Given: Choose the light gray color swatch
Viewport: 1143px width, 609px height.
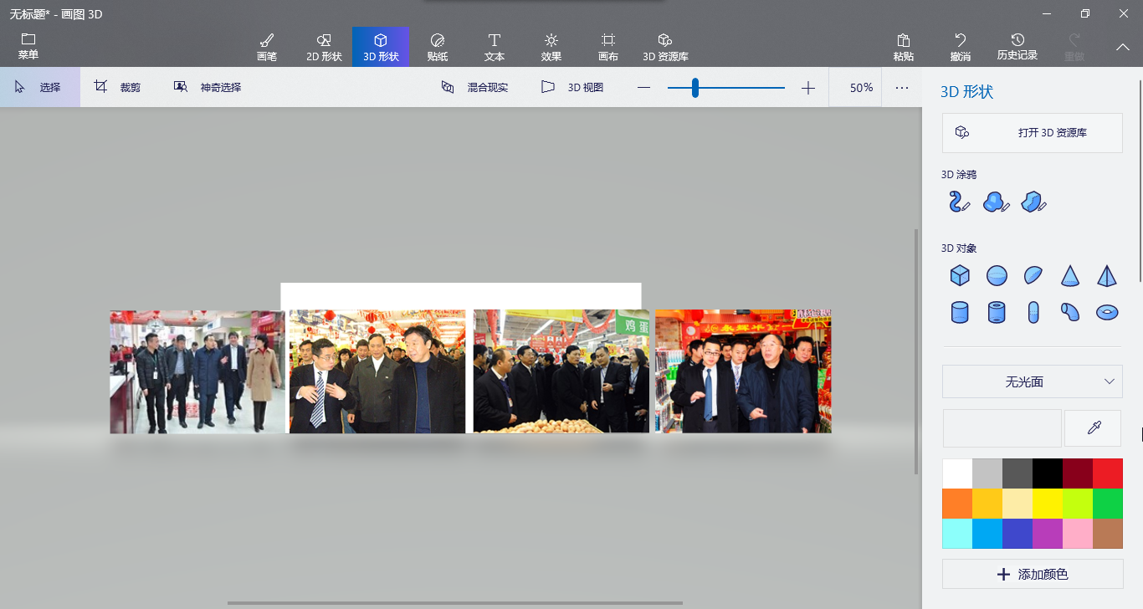Looking at the screenshot, I should 987,473.
